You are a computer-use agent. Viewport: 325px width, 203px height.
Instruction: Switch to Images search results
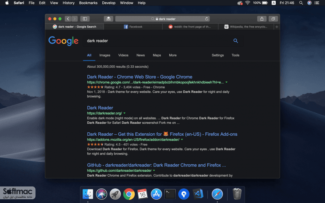coord(105,55)
